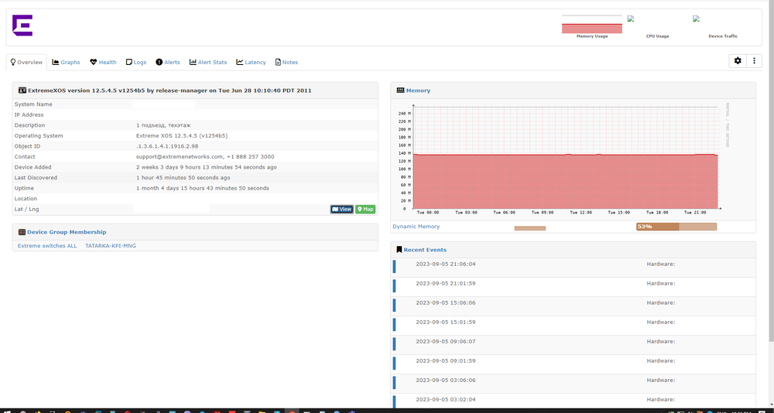
Task: Click the Memory panel heading link
Action: (x=418, y=90)
